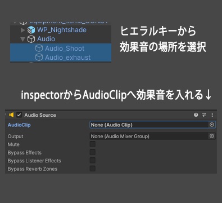
Task: Select Audio_exhaust in the hierarchy
Action: pos(67,58)
